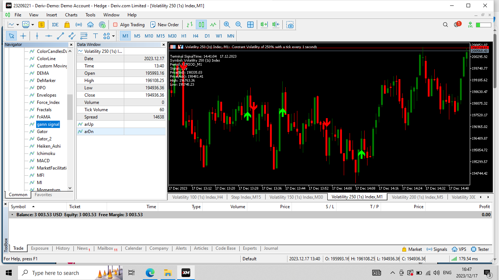Select the line chart display icon
Viewport: 499px width, 280px height.
coord(213,25)
